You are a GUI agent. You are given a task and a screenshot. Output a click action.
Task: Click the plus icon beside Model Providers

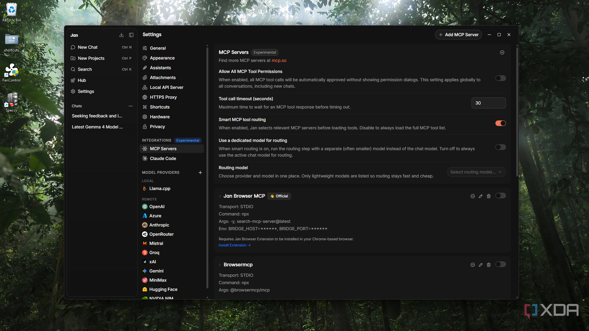point(200,173)
